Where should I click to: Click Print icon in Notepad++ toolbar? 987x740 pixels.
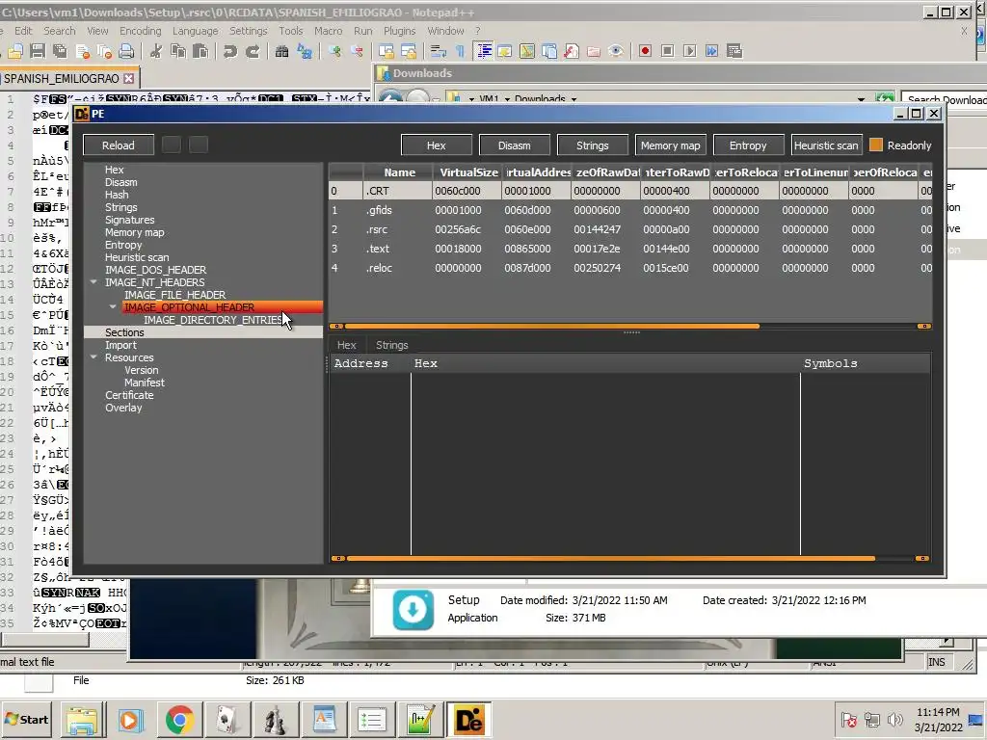[x=126, y=52]
